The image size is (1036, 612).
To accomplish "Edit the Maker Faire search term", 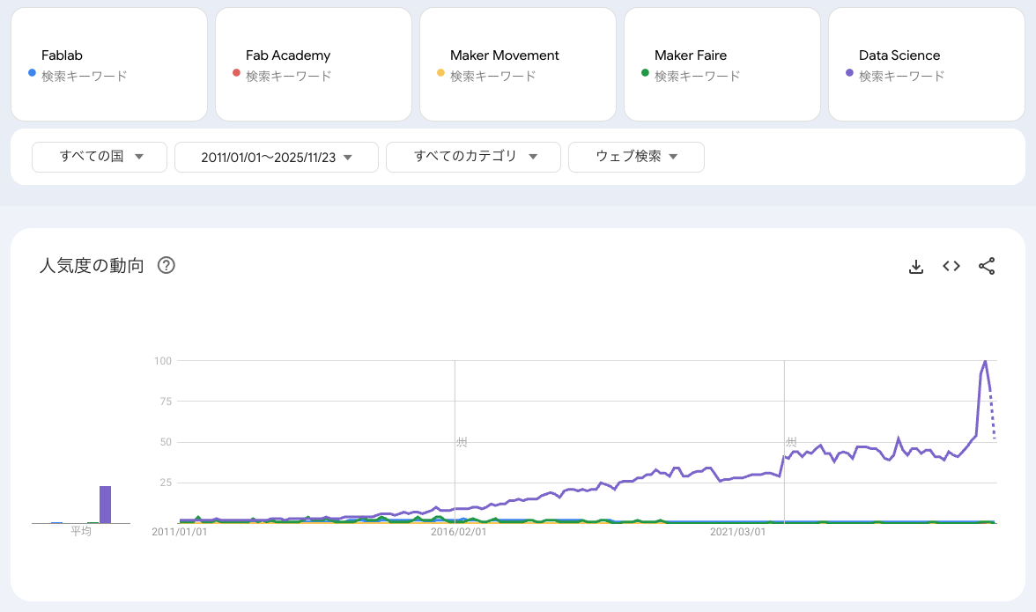I will tap(691, 55).
